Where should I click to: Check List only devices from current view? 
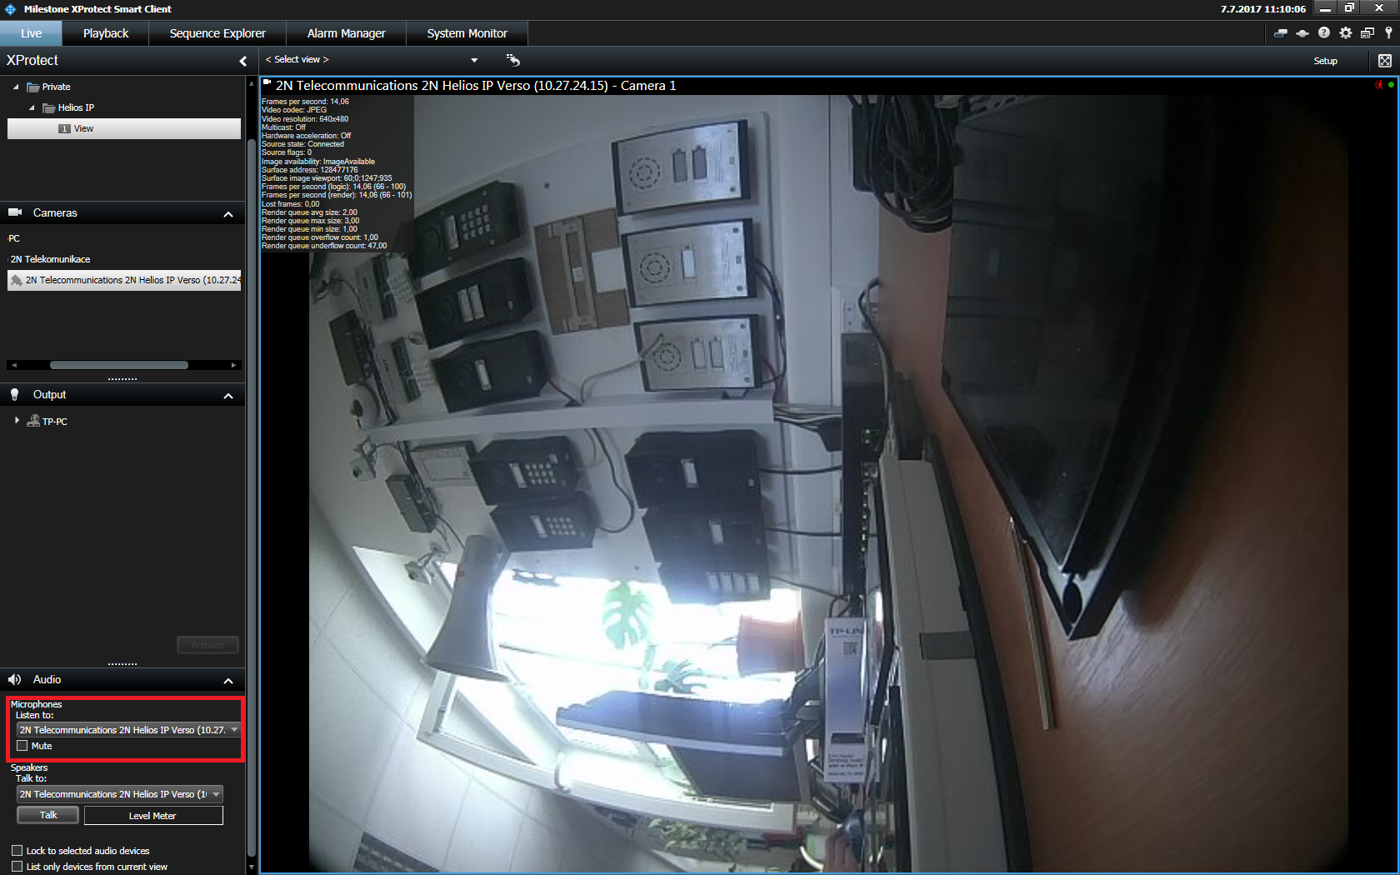pos(17,867)
